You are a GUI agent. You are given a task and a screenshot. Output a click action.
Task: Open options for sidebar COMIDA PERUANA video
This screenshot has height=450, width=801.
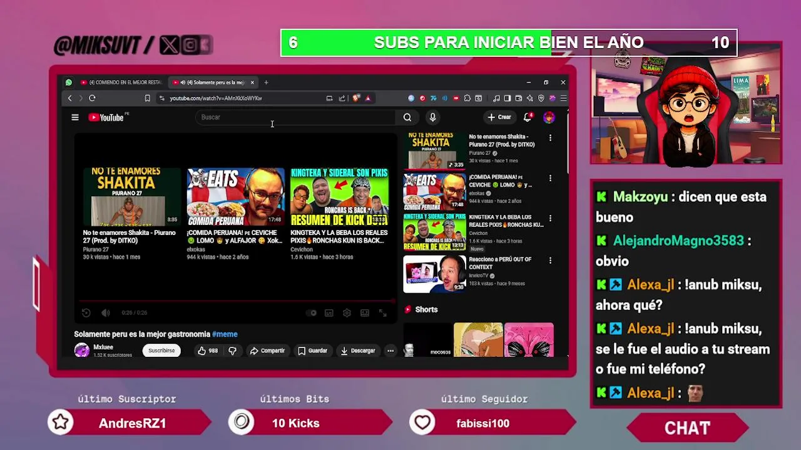tap(550, 178)
